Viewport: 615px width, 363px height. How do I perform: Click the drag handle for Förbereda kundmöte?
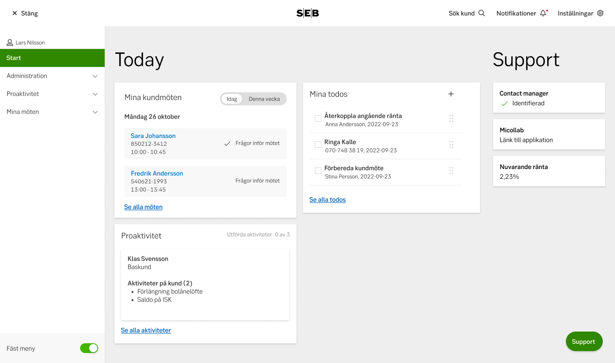pyautogui.click(x=451, y=171)
